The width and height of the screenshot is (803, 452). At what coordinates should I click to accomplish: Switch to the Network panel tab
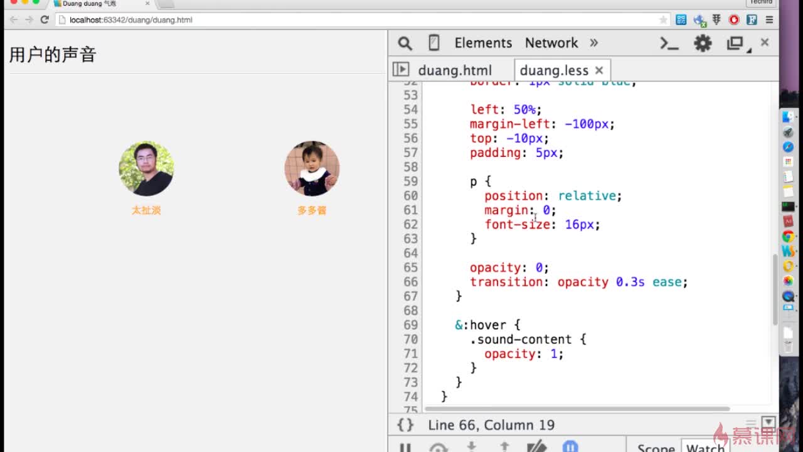tap(551, 43)
